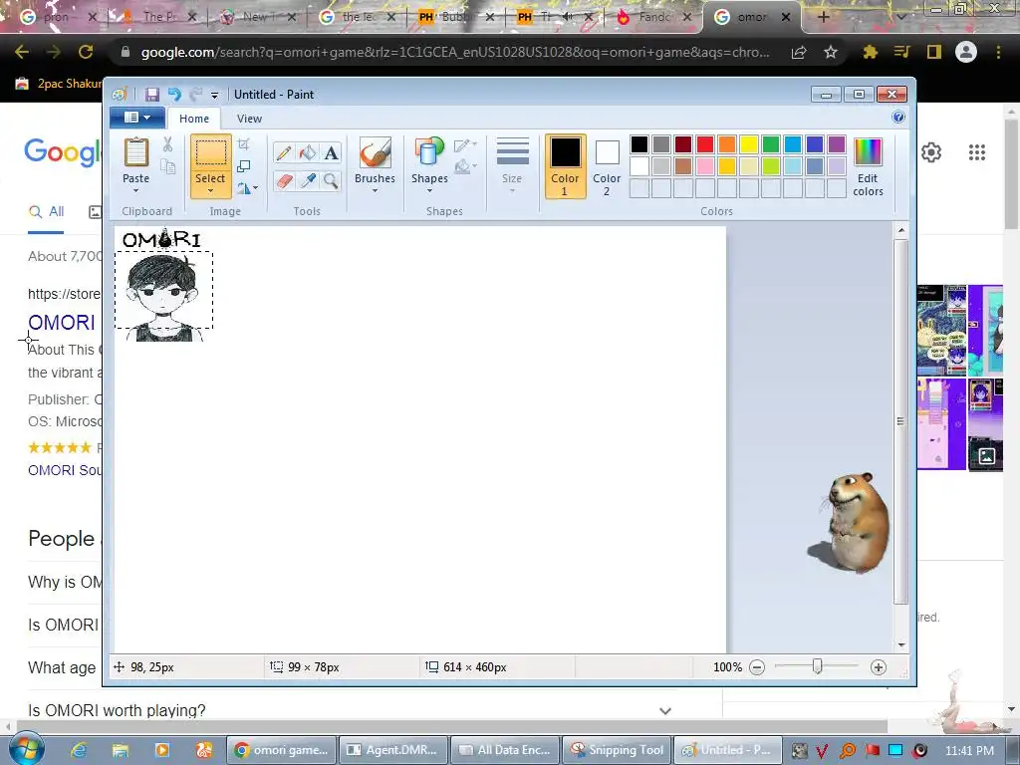Click the zoom out minus button

pos(757,667)
